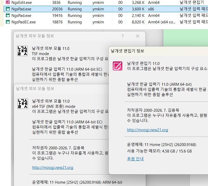Click 날개셋 한글 입력기 11.0 (ARM 64-bit) text
This screenshot has height=186, width=208.
(159, 84)
